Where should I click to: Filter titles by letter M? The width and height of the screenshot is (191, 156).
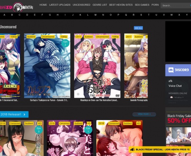[95, 15]
